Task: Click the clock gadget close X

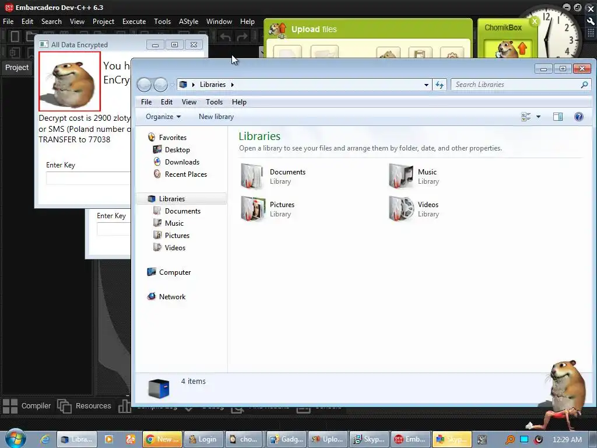Action: 591,9
